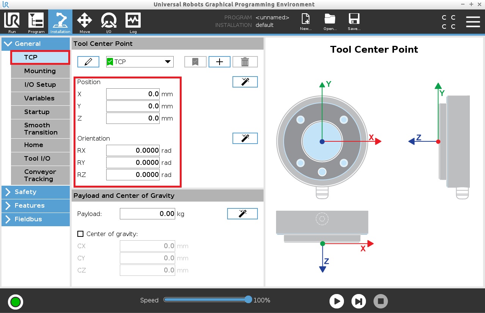Create a new program with New icon

(306, 22)
